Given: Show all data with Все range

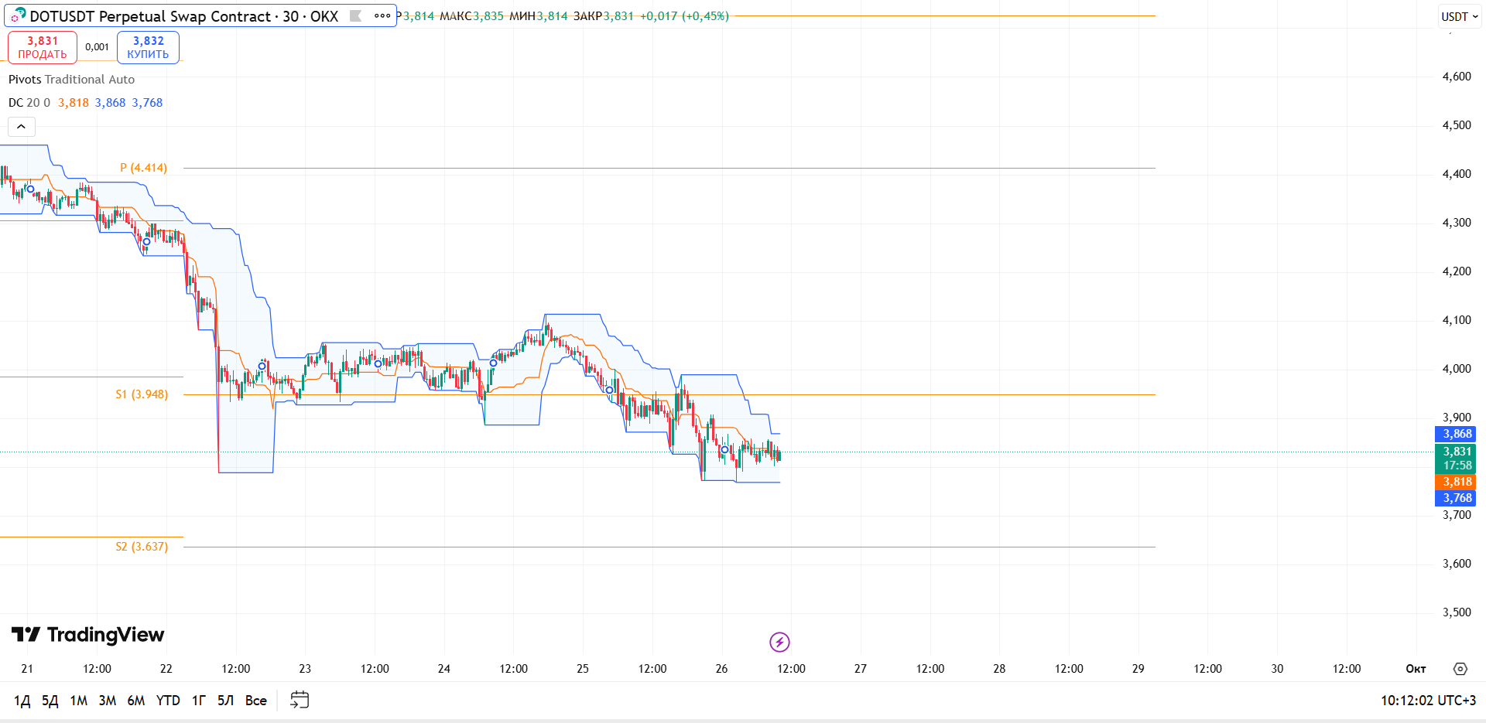Looking at the screenshot, I should (x=256, y=701).
